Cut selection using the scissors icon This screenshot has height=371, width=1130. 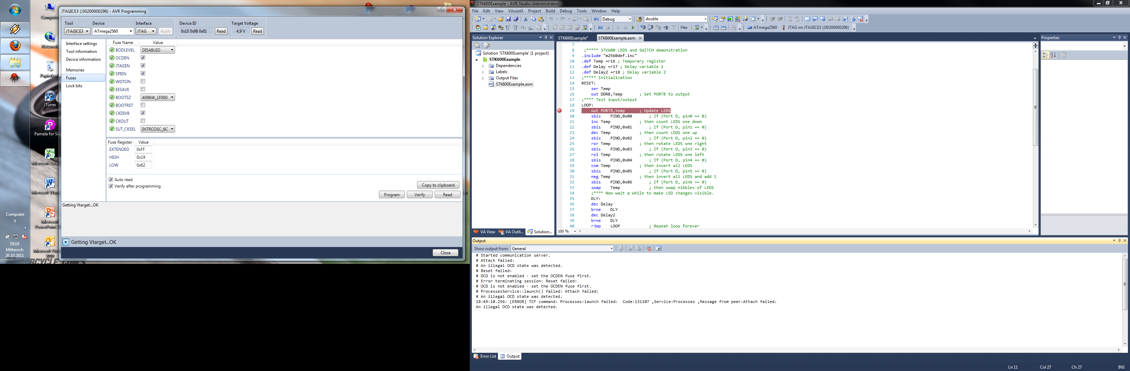coord(525,19)
